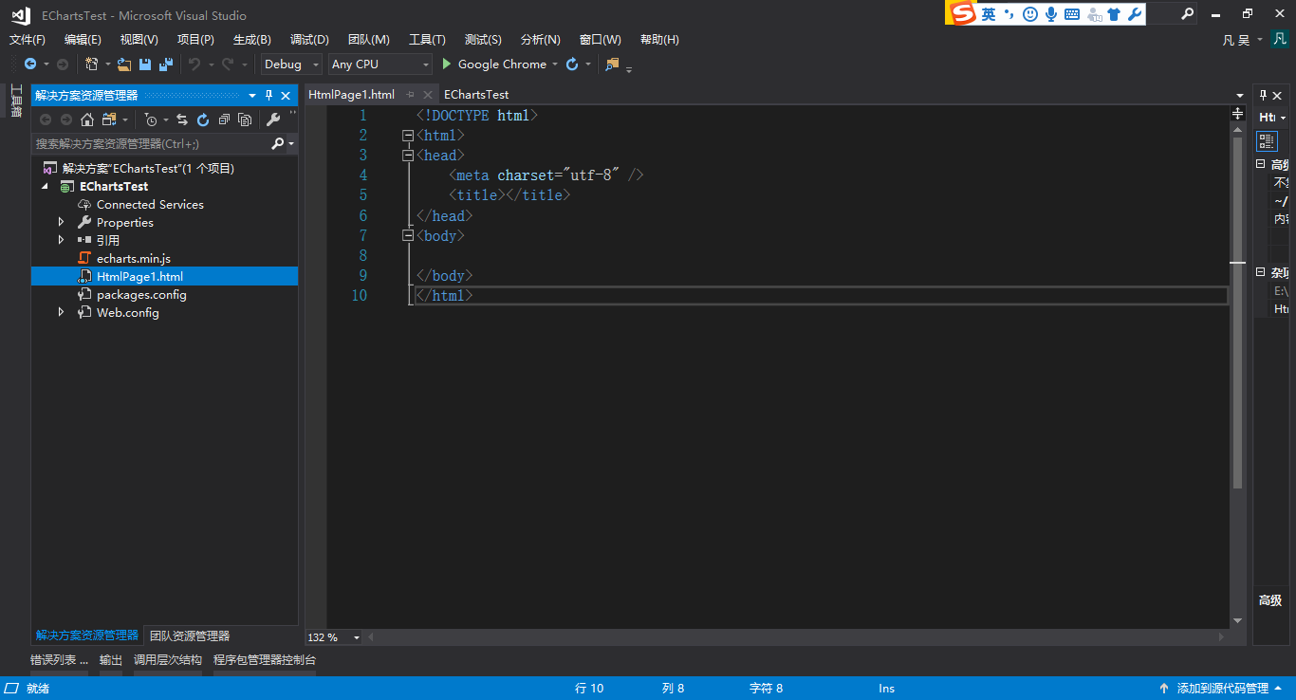The image size is (1296, 700).
Task: Open Sogou toolbox wrench icon
Action: click(1135, 14)
